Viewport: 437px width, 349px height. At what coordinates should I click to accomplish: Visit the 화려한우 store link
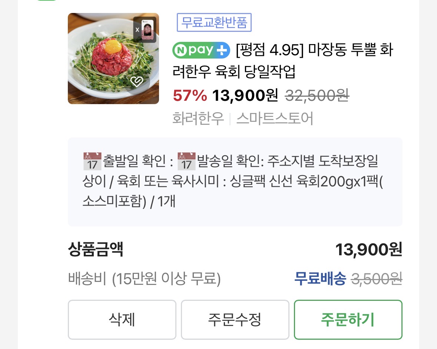198,119
